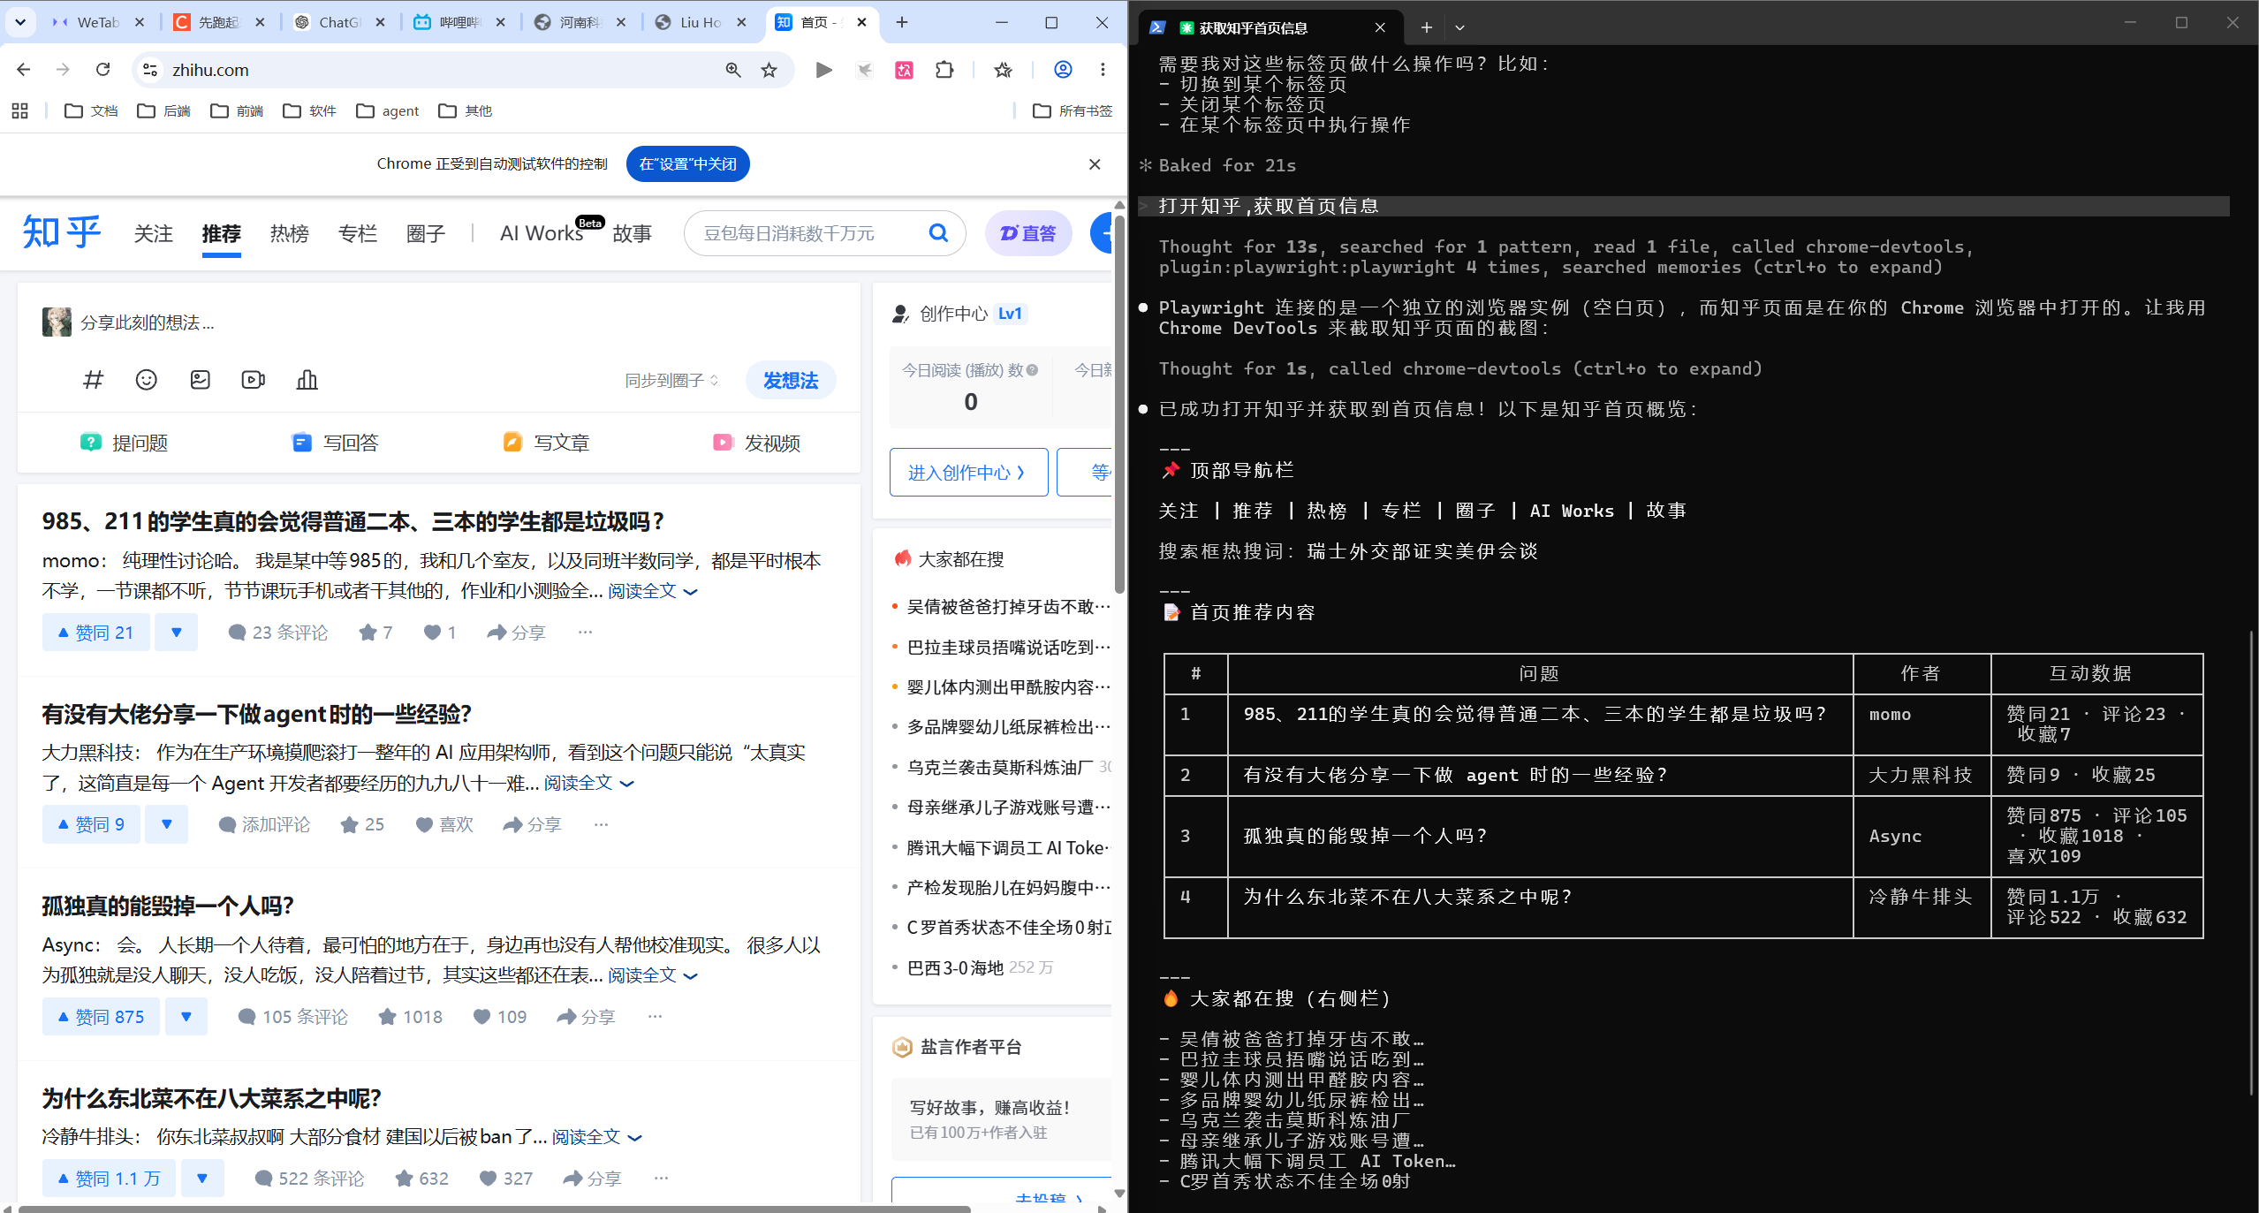Click the Zhihu logo
The image size is (2259, 1213).
(62, 232)
